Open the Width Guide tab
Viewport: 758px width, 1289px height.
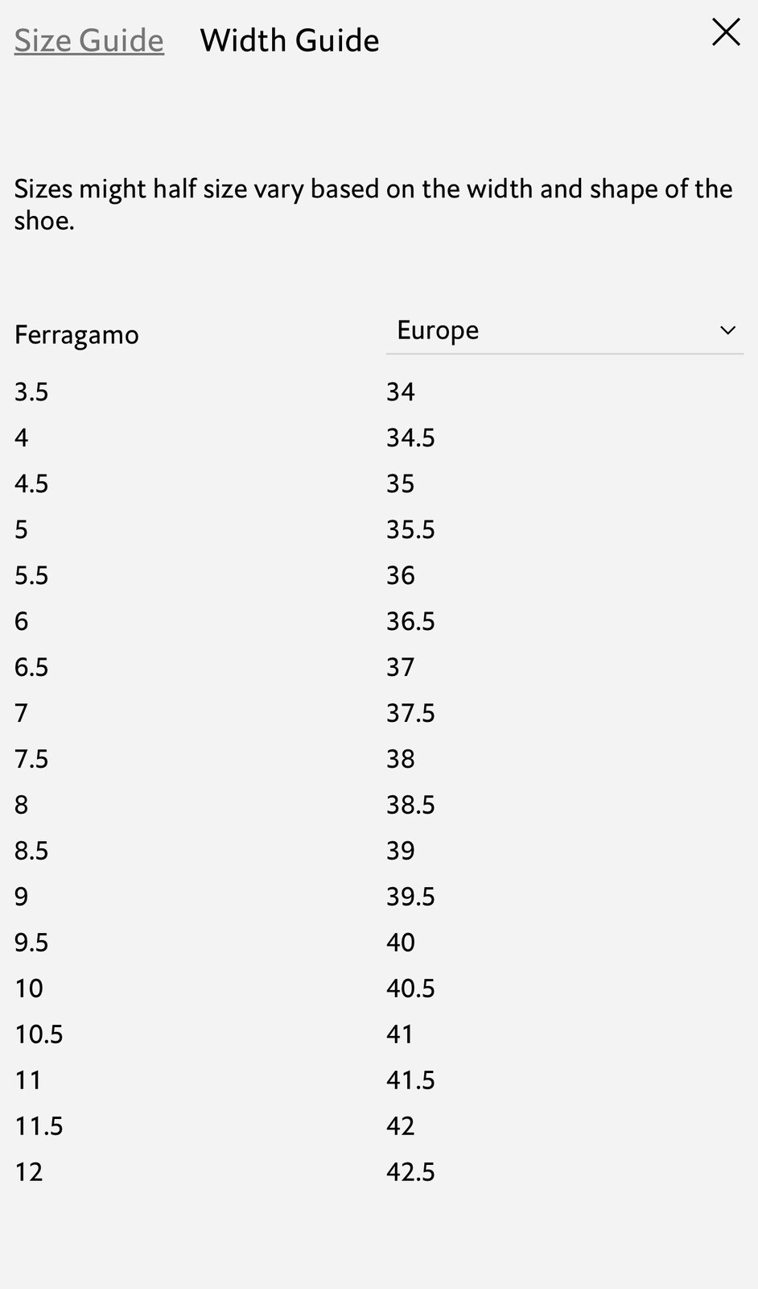[x=290, y=40]
